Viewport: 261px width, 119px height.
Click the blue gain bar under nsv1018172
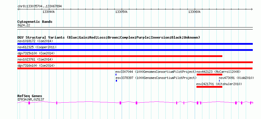(135, 44)
